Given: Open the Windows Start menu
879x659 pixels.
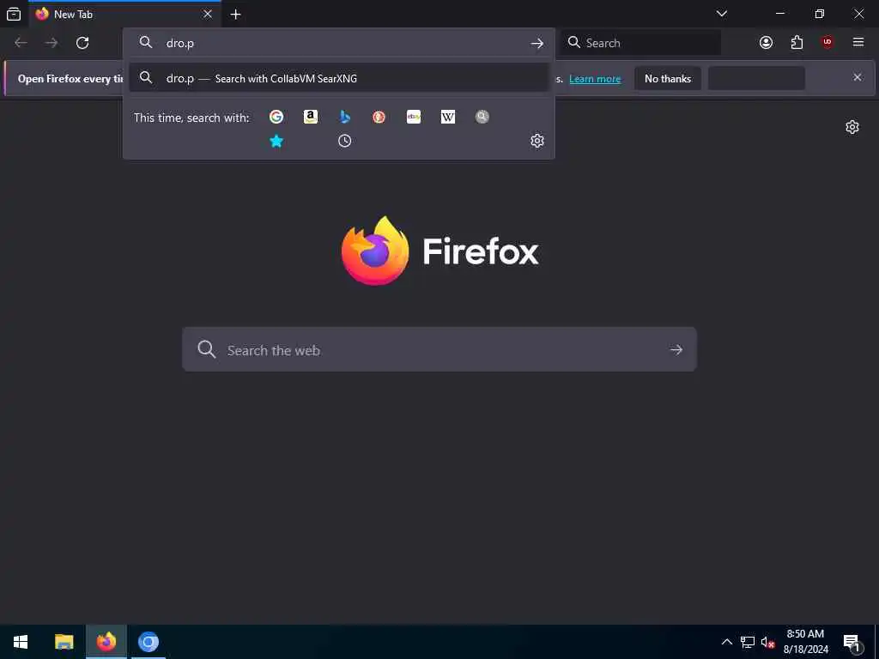Looking at the screenshot, I should pos(21,642).
